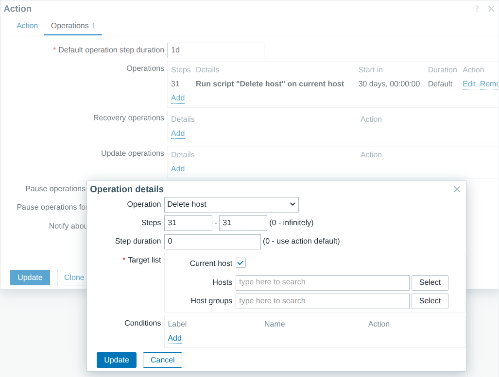Click Select next to the Hosts field
Screen dimensions: 499x377
(430, 282)
